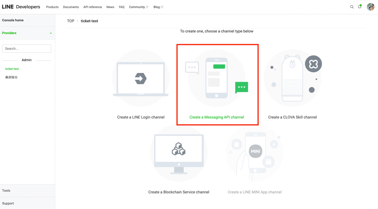
Task: Open the News page
Action: [110, 7]
